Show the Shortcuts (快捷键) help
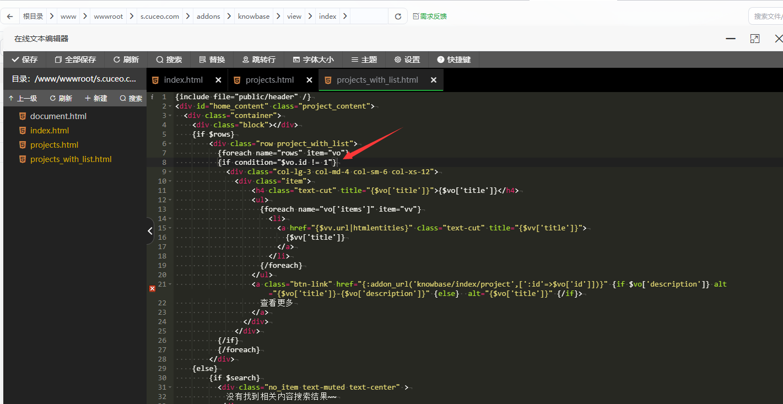 453,60
